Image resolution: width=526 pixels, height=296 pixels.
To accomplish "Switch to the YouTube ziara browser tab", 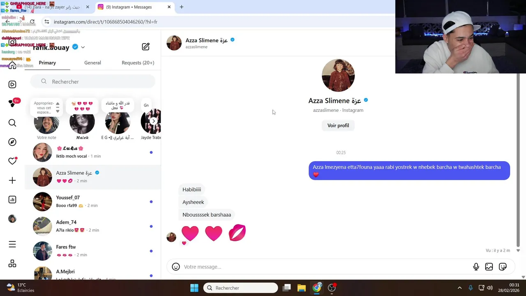I will pyautogui.click(x=53, y=7).
